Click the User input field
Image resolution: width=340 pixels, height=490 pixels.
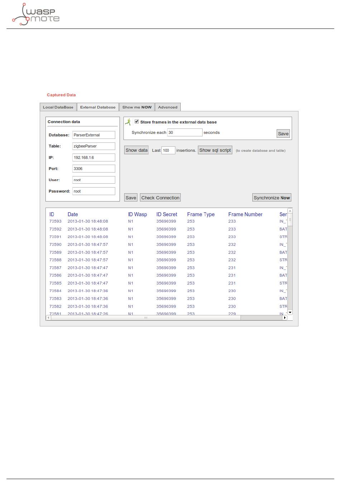click(x=94, y=180)
